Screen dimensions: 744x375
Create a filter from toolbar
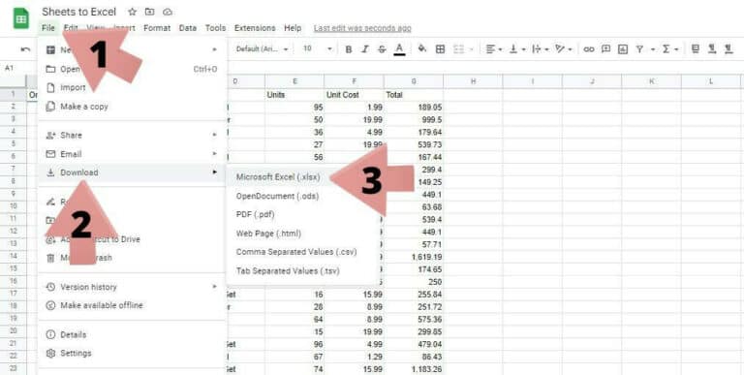point(640,48)
